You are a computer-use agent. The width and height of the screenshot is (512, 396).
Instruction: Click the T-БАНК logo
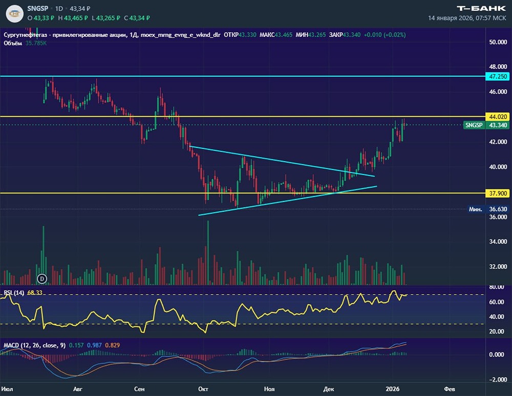481,8
